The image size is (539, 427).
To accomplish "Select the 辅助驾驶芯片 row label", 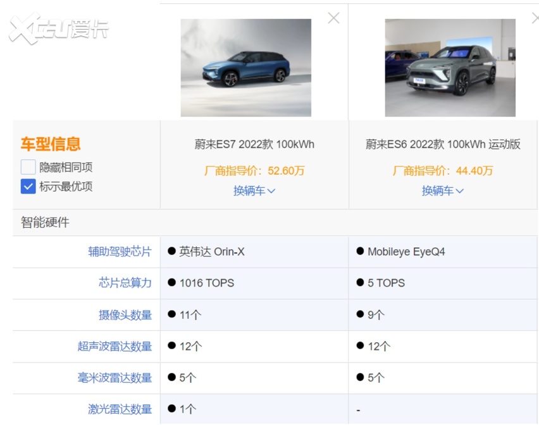I will click(x=120, y=252).
